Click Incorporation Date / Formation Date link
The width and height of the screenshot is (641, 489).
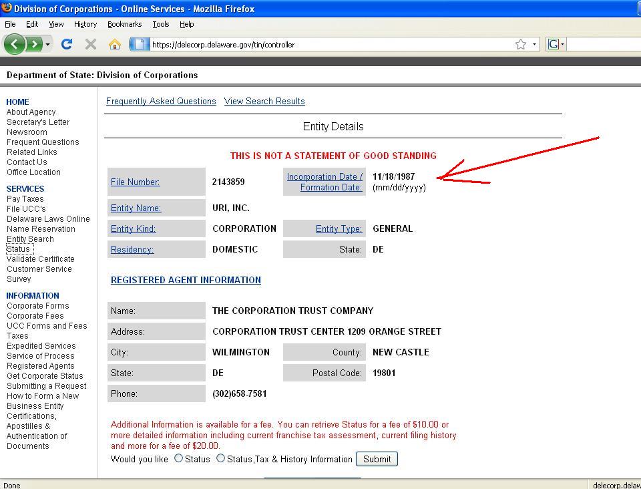[325, 182]
